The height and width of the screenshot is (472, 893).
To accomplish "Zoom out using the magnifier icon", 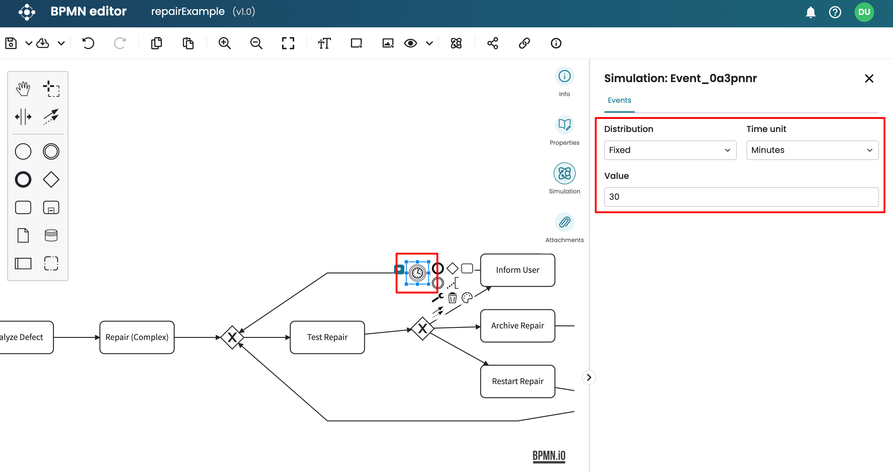I will coord(256,43).
